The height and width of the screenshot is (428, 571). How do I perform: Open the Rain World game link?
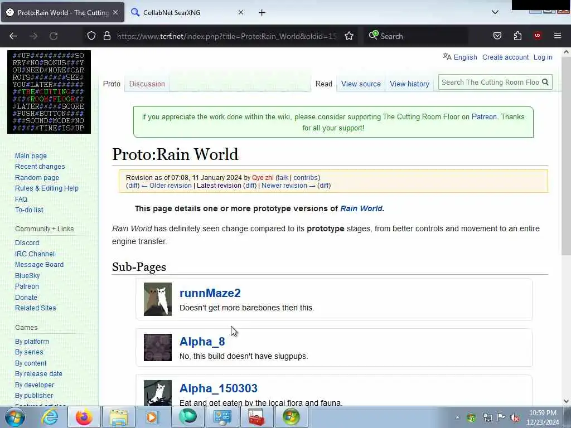click(x=361, y=208)
